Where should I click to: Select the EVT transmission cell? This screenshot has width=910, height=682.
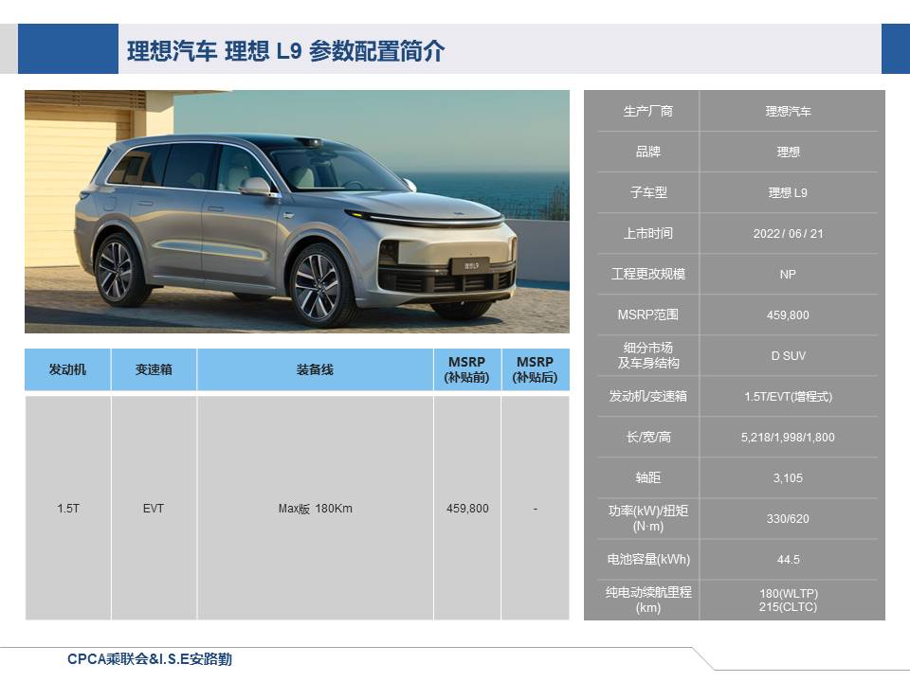pyautogui.click(x=154, y=508)
